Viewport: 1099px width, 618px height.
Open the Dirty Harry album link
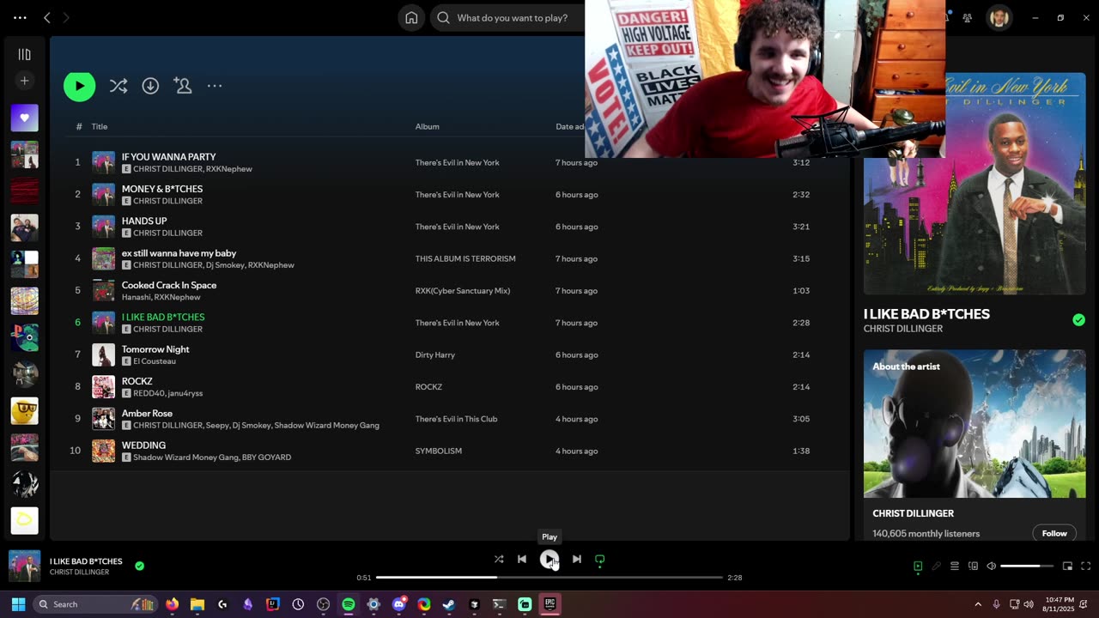click(x=435, y=354)
